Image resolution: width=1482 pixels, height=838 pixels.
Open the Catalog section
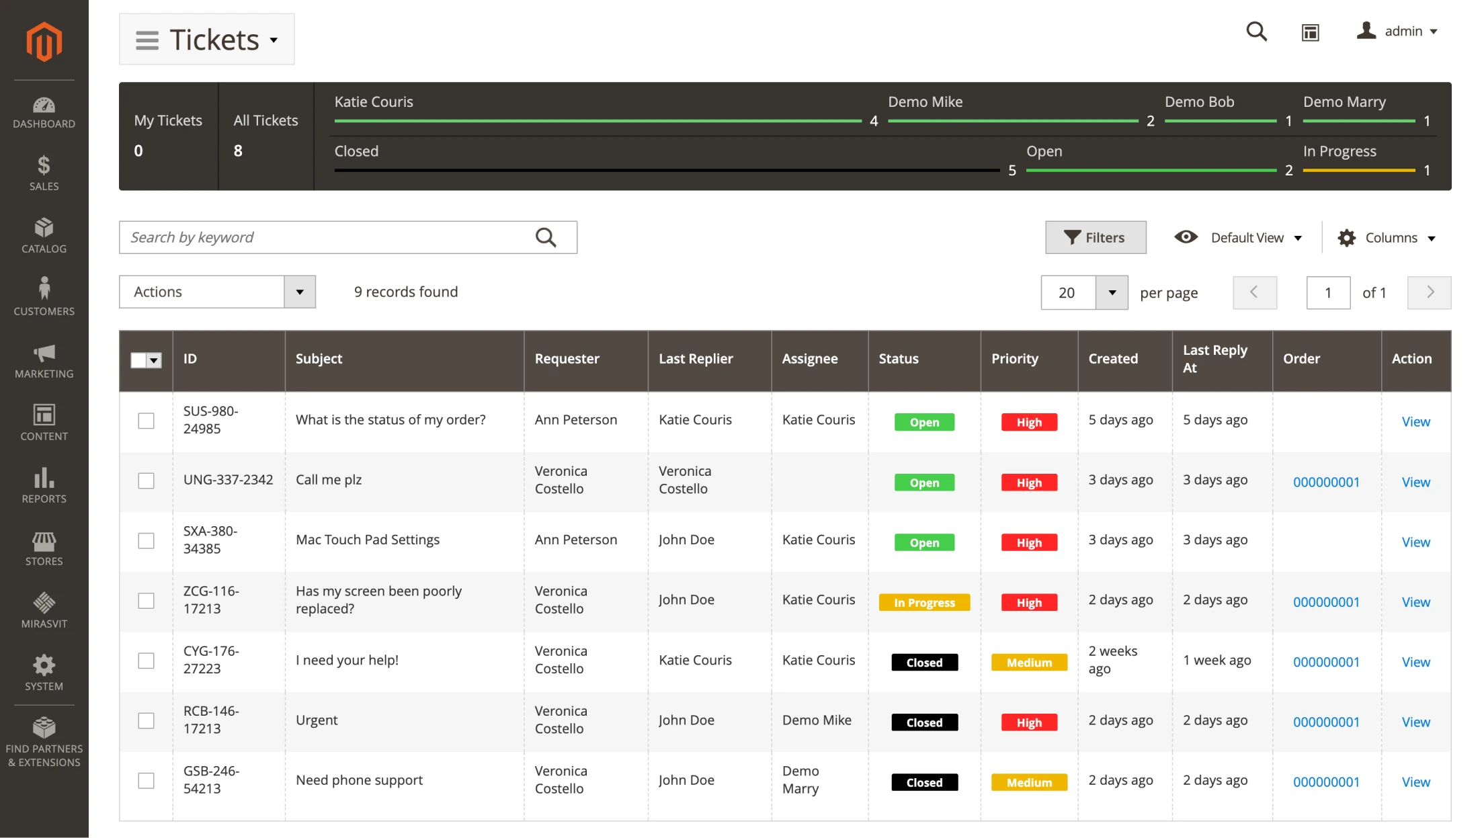44,235
